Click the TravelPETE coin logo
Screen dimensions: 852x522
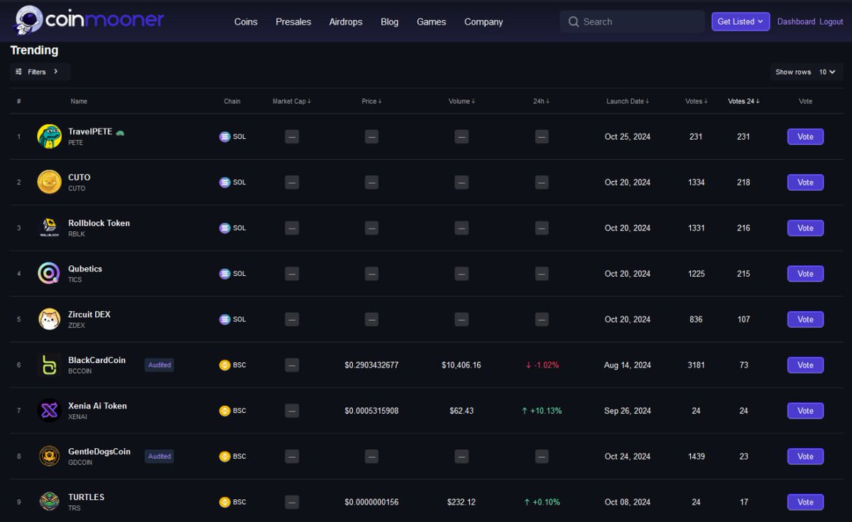[x=49, y=136]
